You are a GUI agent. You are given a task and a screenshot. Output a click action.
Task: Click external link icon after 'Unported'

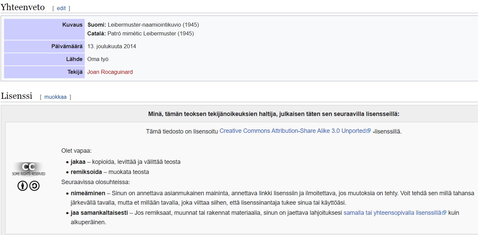point(369,131)
